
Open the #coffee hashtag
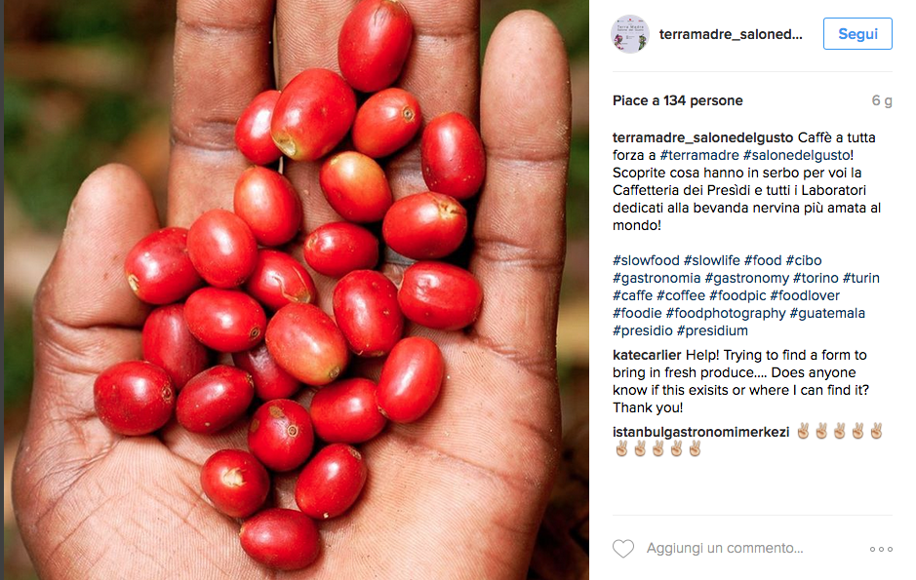pyautogui.click(x=681, y=295)
